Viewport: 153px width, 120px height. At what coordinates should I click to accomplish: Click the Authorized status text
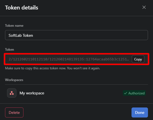pyautogui.click(x=137, y=93)
